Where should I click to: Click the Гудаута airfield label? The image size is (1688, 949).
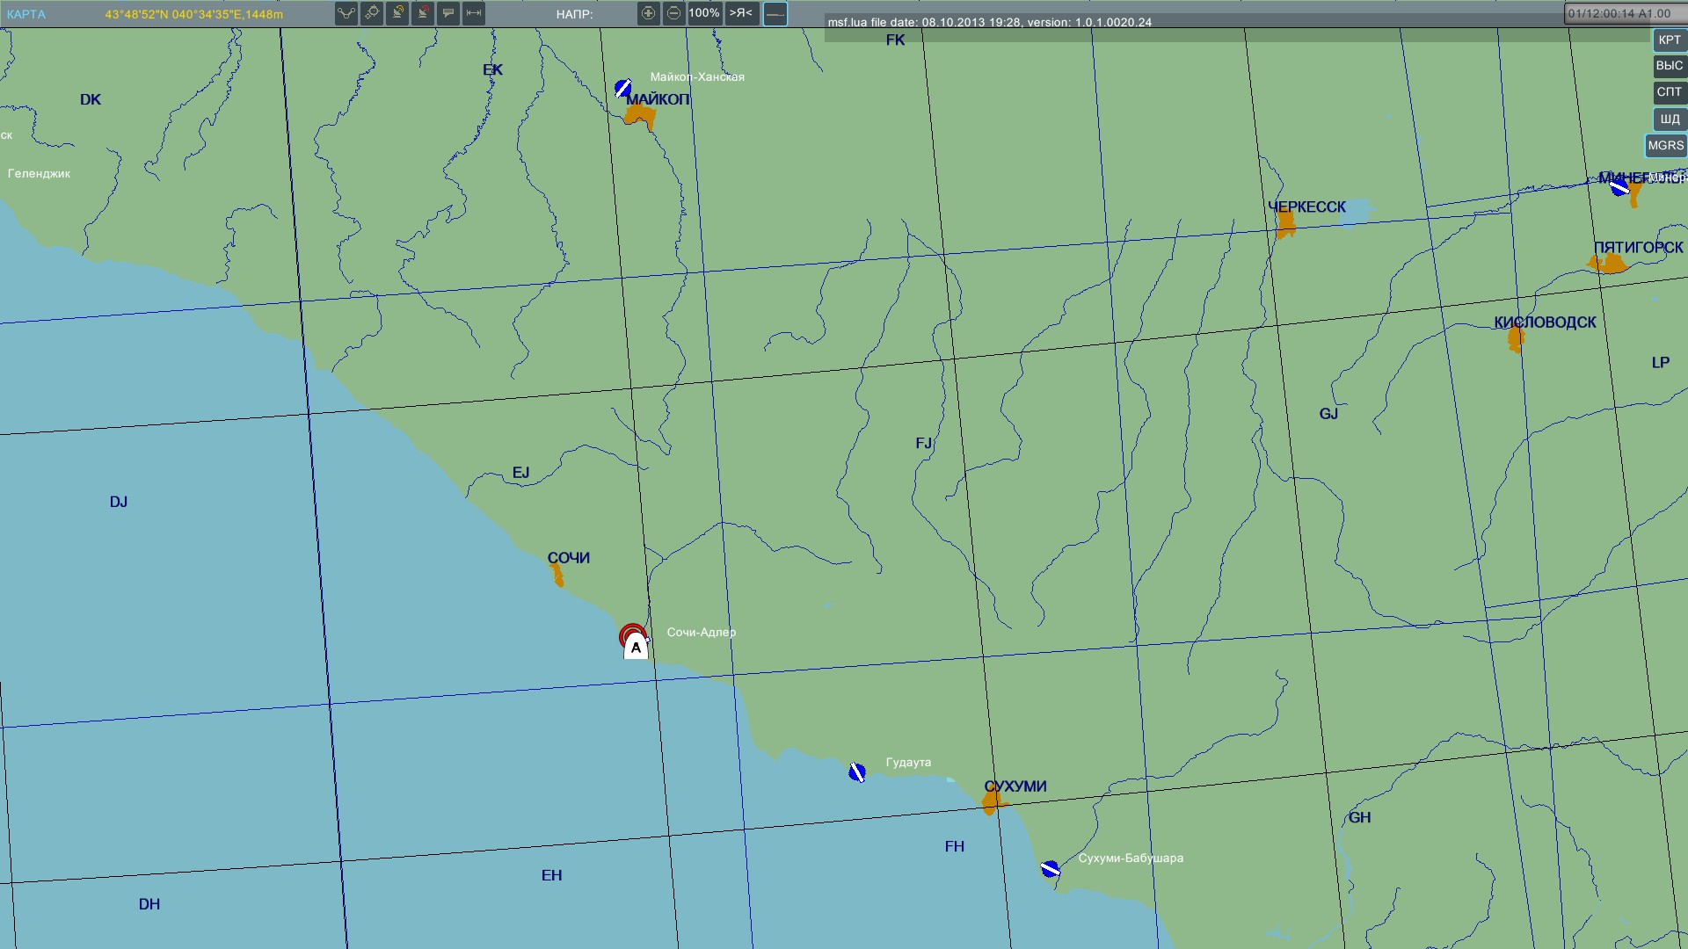(x=908, y=762)
